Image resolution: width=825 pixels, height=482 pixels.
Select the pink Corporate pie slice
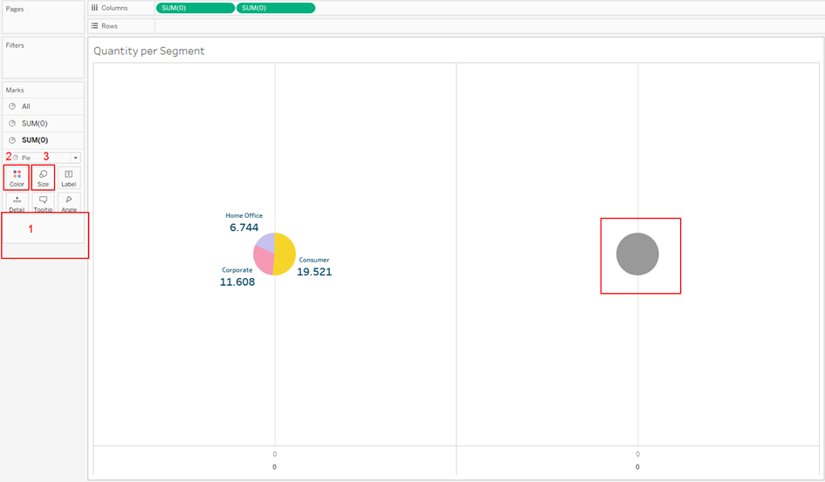click(x=263, y=260)
